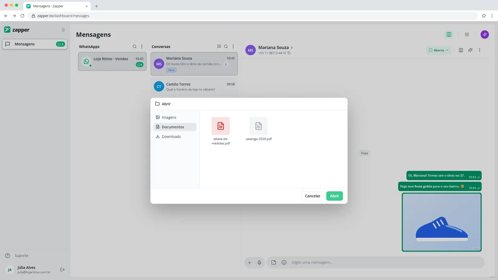Screen dimensions: 498x280
Task: Select Downloads folder in the dialog
Action: [175, 137]
